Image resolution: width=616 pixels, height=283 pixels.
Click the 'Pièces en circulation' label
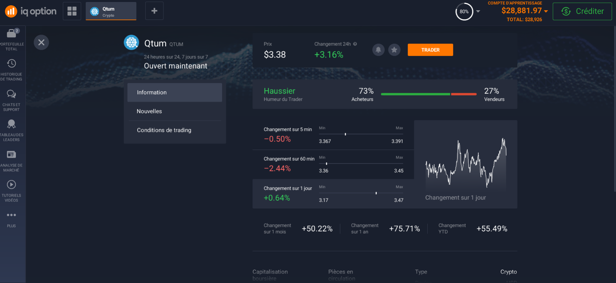click(x=342, y=275)
